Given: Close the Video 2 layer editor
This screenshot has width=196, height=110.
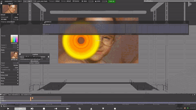Looking at the screenshot, I should pyautogui.click(x=1, y=3).
